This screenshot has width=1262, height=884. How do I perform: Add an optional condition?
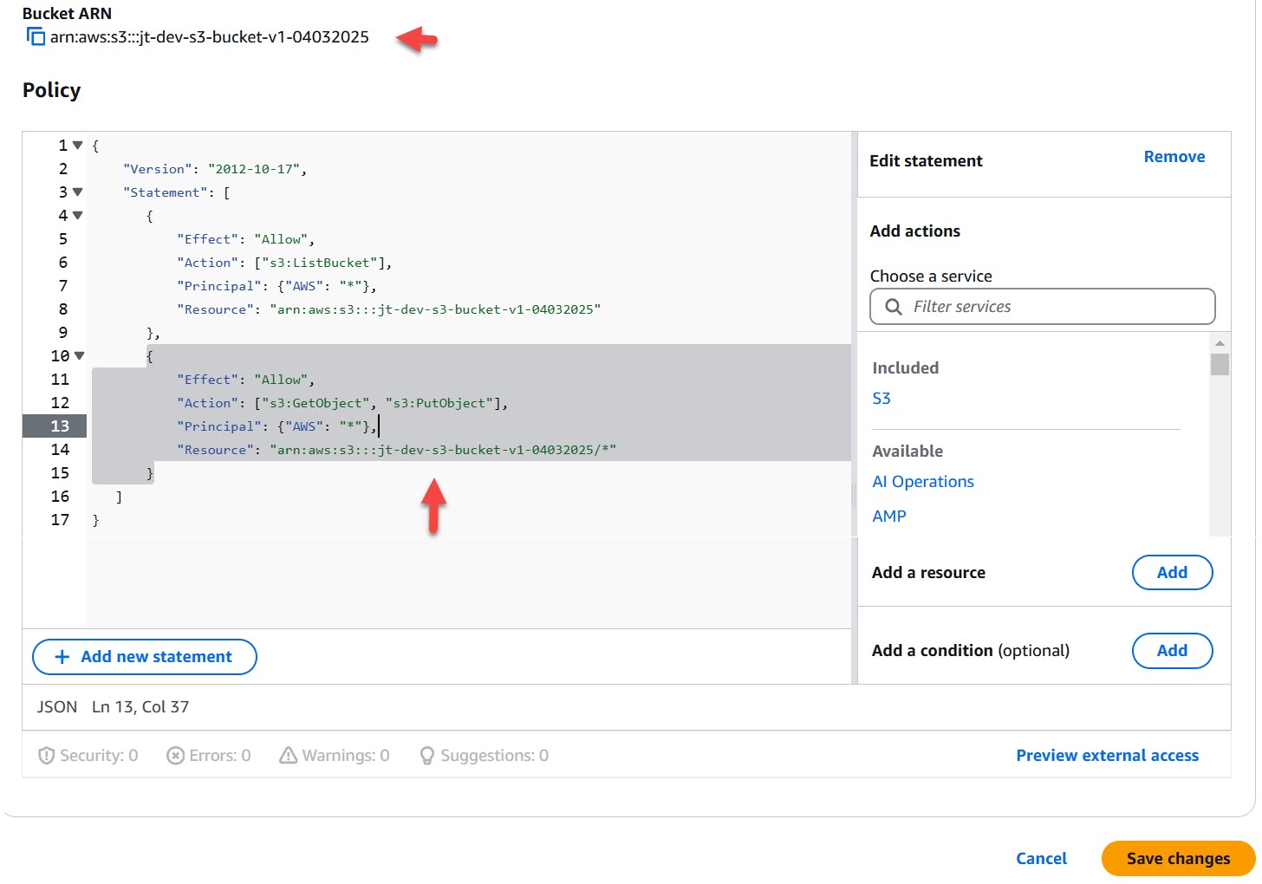(1172, 651)
